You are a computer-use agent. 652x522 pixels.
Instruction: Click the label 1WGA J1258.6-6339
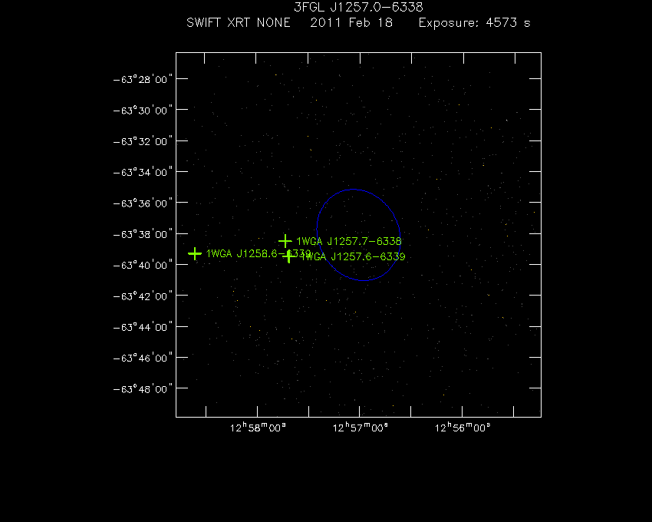coord(258,253)
